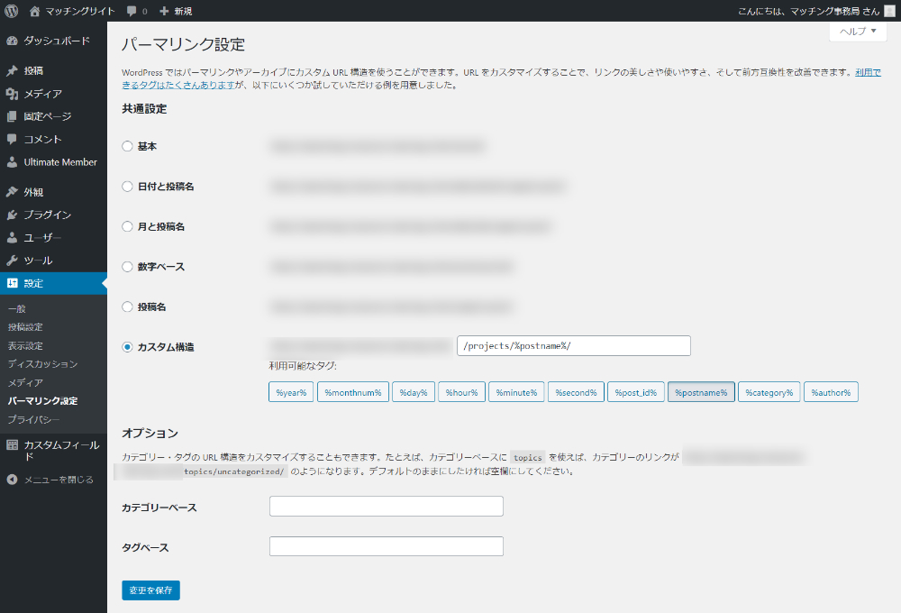Click the plus icon for 新規
Image resolution: width=901 pixels, height=613 pixels.
click(x=164, y=11)
